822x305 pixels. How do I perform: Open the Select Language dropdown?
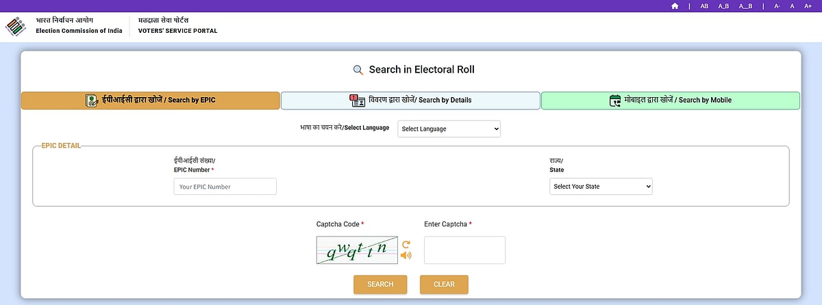tap(449, 129)
